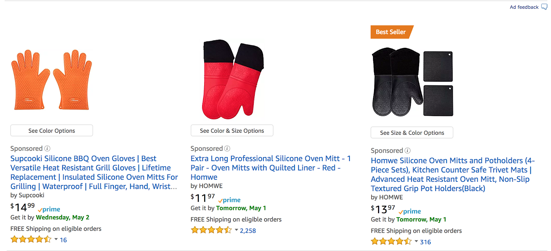This screenshot has height=251, width=551.
Task: Expand rating dropdown arrow next to 316
Action: click(416, 241)
